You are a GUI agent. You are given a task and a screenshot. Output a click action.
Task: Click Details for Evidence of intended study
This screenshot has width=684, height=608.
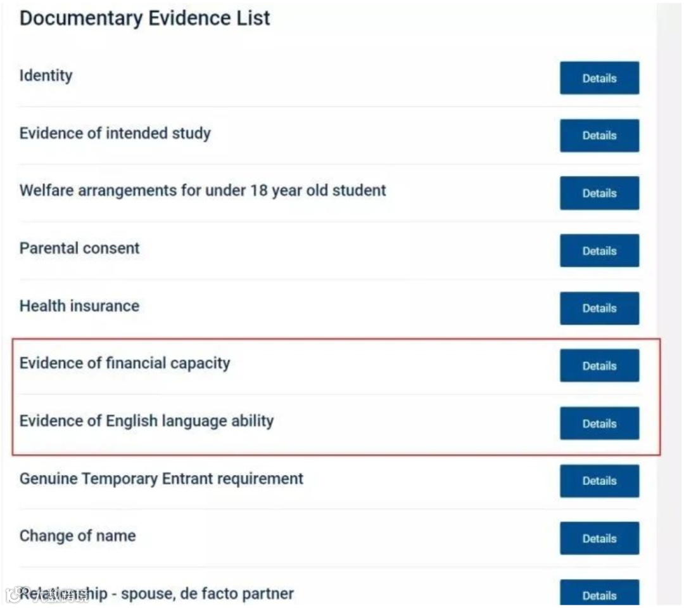599,136
